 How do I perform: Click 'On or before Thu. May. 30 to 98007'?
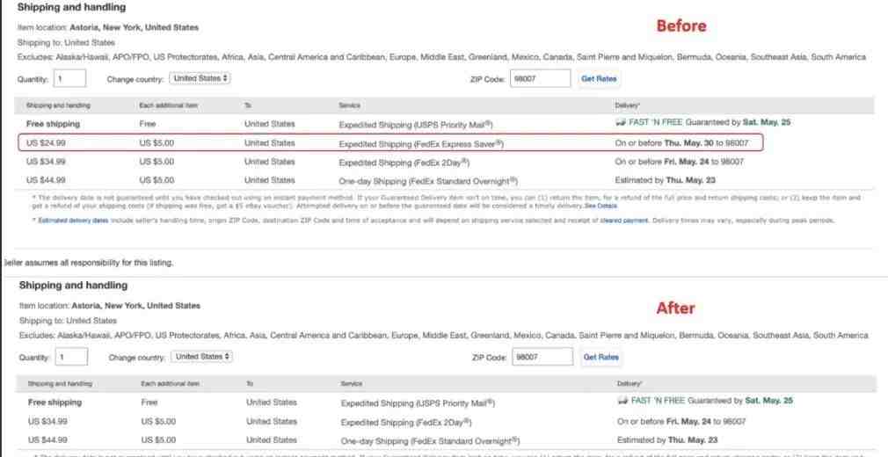coord(681,143)
